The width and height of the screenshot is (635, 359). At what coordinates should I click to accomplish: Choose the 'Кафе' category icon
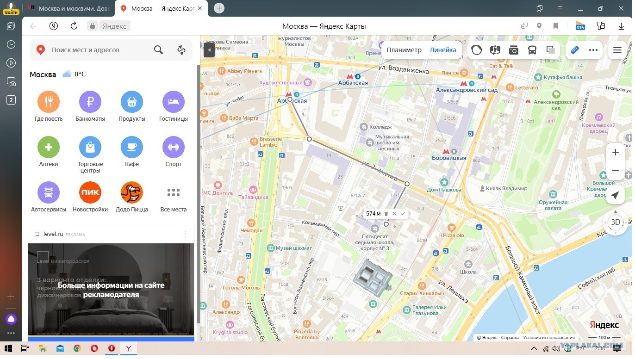point(132,148)
